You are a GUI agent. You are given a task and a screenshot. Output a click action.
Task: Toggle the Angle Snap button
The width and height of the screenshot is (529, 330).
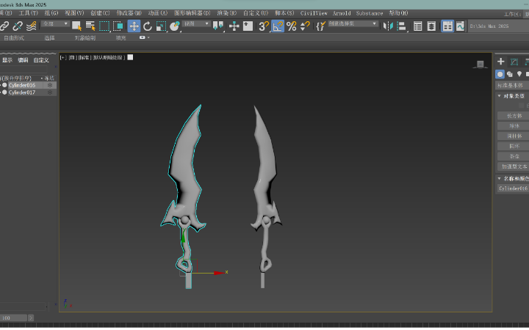278,26
